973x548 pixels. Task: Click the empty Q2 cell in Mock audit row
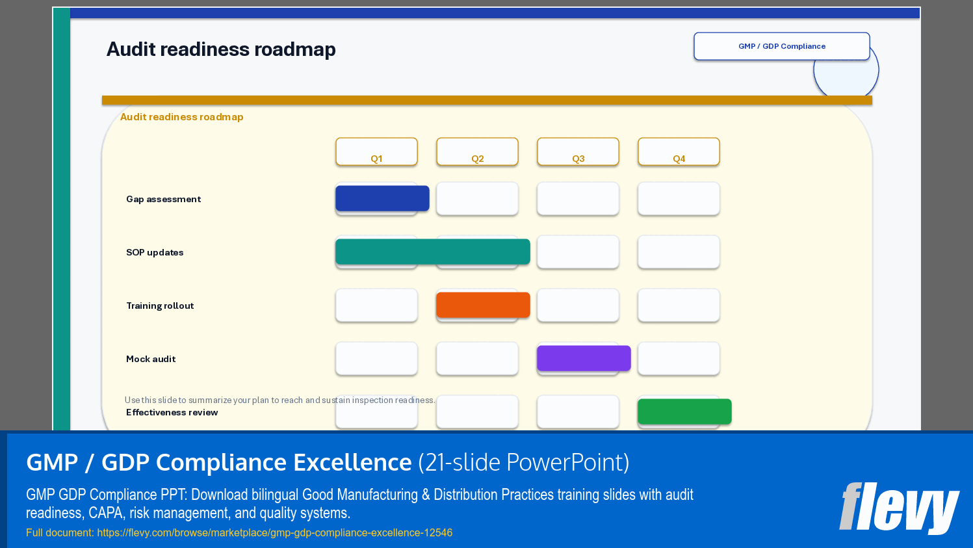477,358
